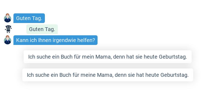Click the robot avatar icon
The image size is (215, 107).
pyautogui.click(x=8, y=29)
